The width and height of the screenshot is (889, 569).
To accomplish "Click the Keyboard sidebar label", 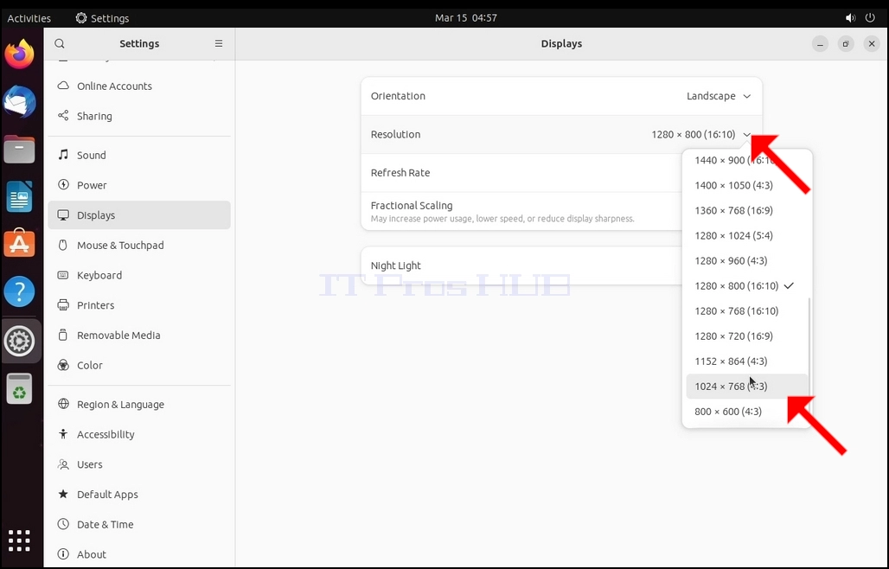I will pyautogui.click(x=99, y=276).
